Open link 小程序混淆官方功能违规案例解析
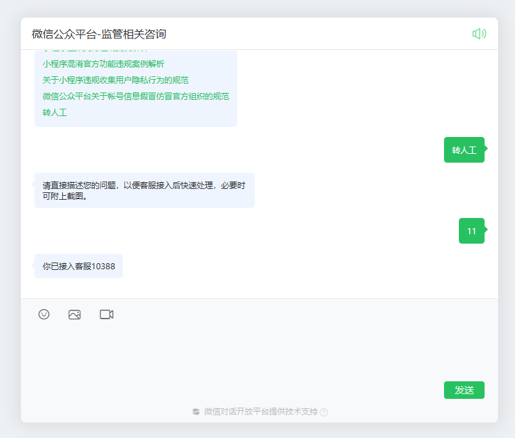 click(x=103, y=64)
